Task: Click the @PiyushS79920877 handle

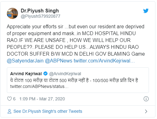Action: tap(41, 16)
